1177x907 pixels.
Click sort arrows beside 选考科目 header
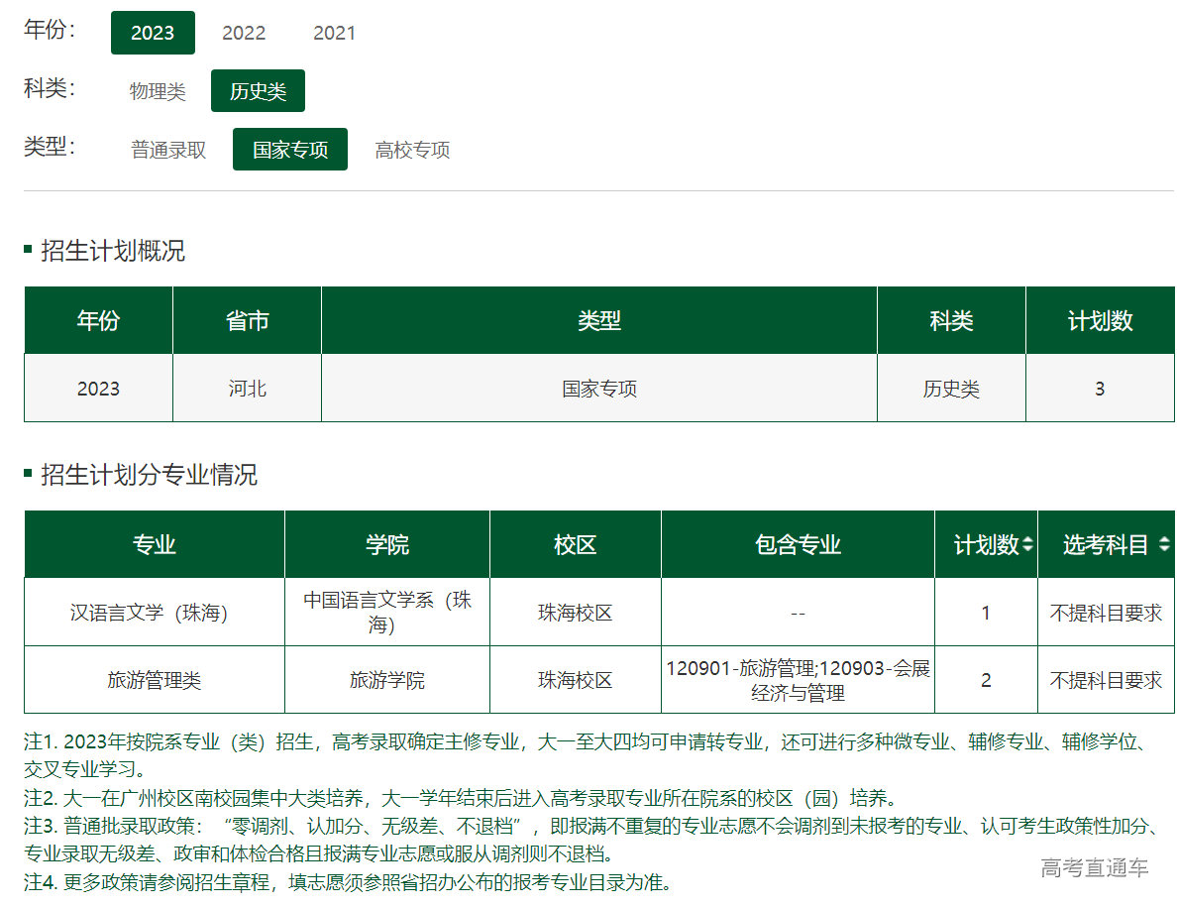click(x=1163, y=545)
